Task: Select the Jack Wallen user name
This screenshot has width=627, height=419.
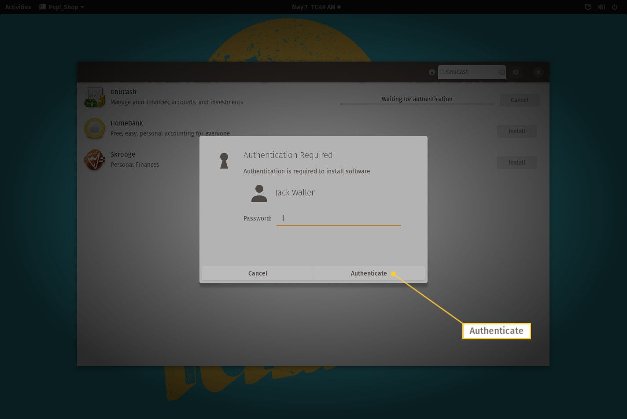Action: coord(295,193)
